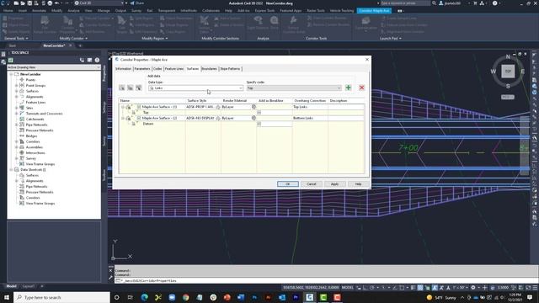The height and width of the screenshot is (303, 539).
Task: Collapse the Maple Ave Surface - (2) row
Action: click(x=123, y=118)
